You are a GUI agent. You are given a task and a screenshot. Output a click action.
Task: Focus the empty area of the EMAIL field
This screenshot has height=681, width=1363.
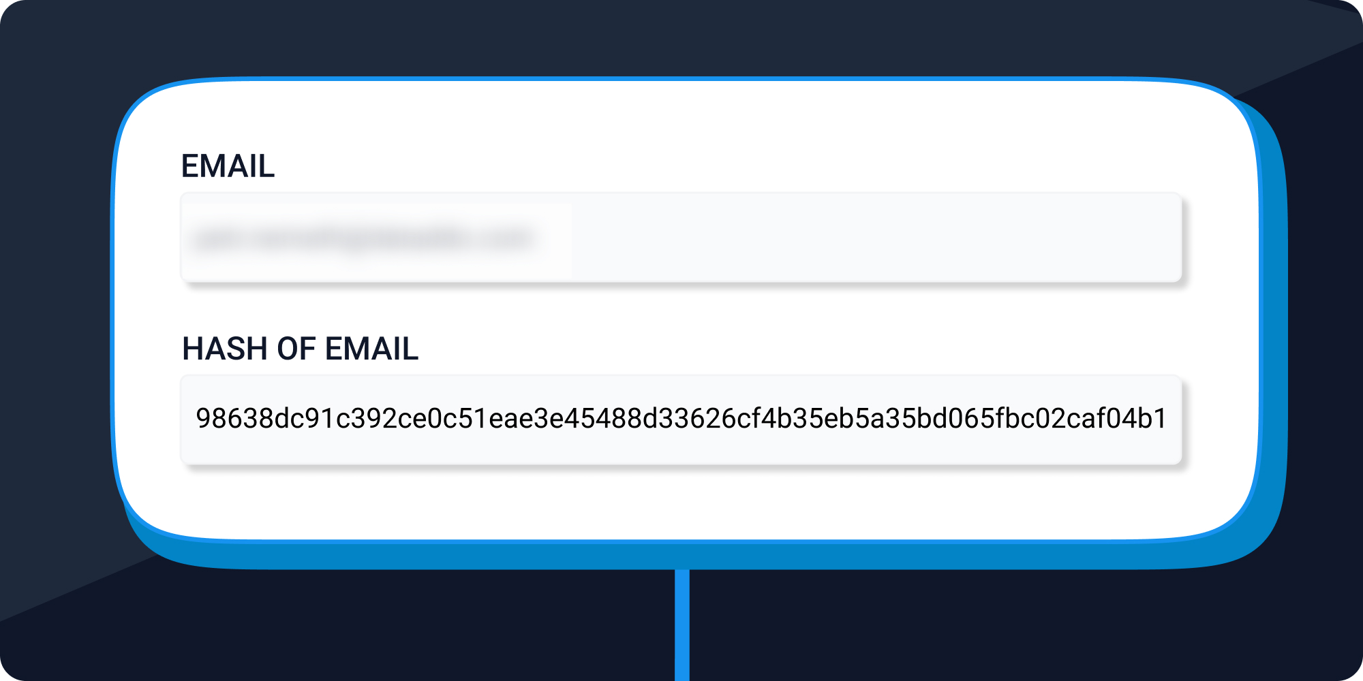[876, 238]
